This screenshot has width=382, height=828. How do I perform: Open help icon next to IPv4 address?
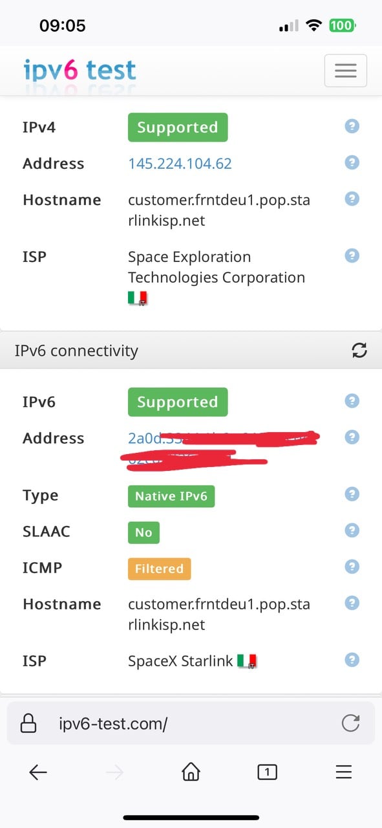pyautogui.click(x=352, y=162)
